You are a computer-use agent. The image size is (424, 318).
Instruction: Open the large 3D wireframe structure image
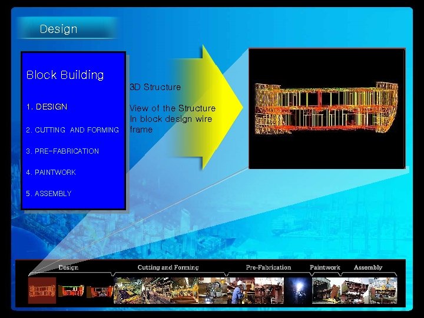coord(327,108)
